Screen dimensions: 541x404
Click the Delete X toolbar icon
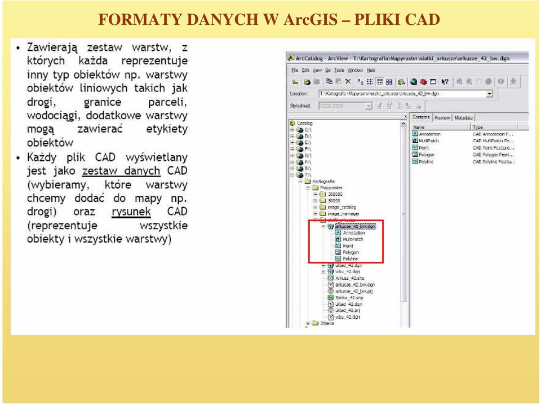click(x=348, y=82)
